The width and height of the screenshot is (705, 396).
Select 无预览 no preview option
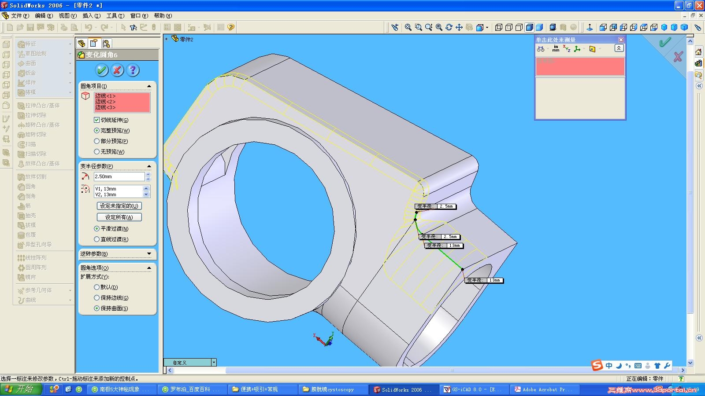point(96,151)
